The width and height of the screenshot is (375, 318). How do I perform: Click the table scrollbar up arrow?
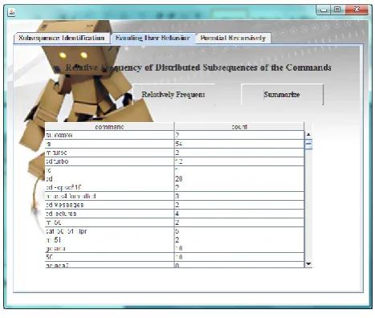(x=308, y=134)
